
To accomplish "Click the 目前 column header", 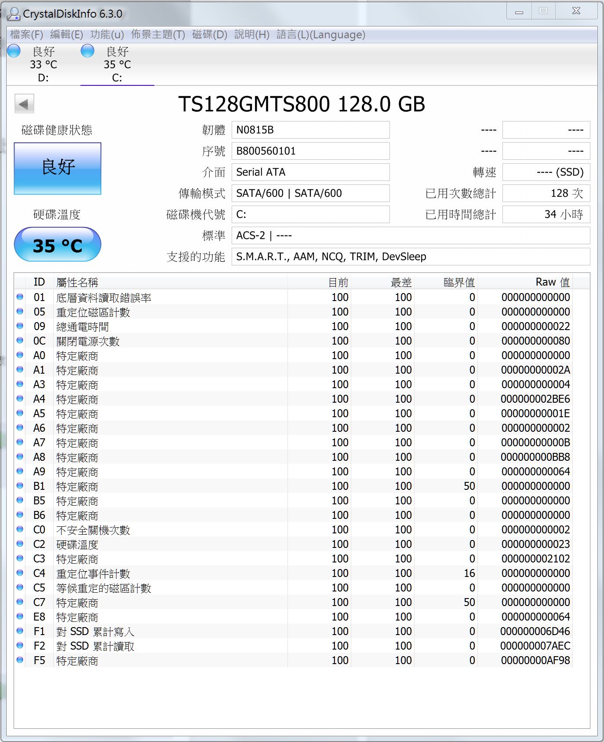I will [319, 282].
